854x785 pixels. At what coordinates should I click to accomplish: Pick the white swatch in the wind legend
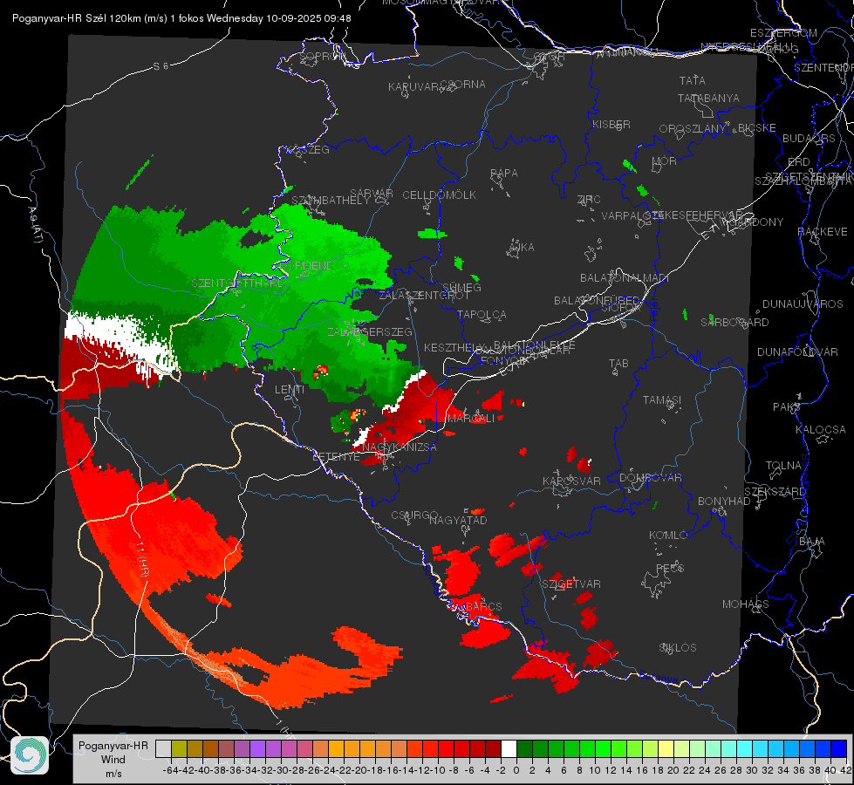tap(509, 748)
